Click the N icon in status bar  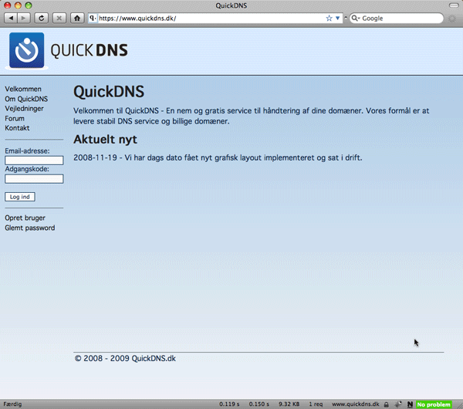(x=410, y=404)
